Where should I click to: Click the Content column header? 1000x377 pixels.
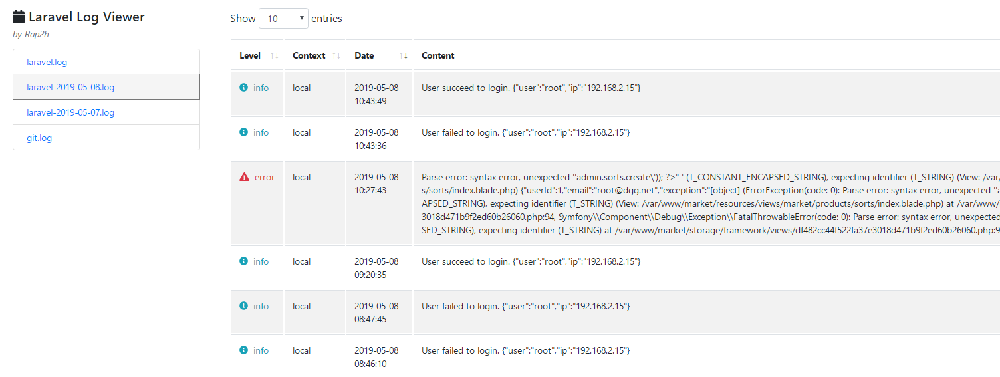click(x=438, y=55)
